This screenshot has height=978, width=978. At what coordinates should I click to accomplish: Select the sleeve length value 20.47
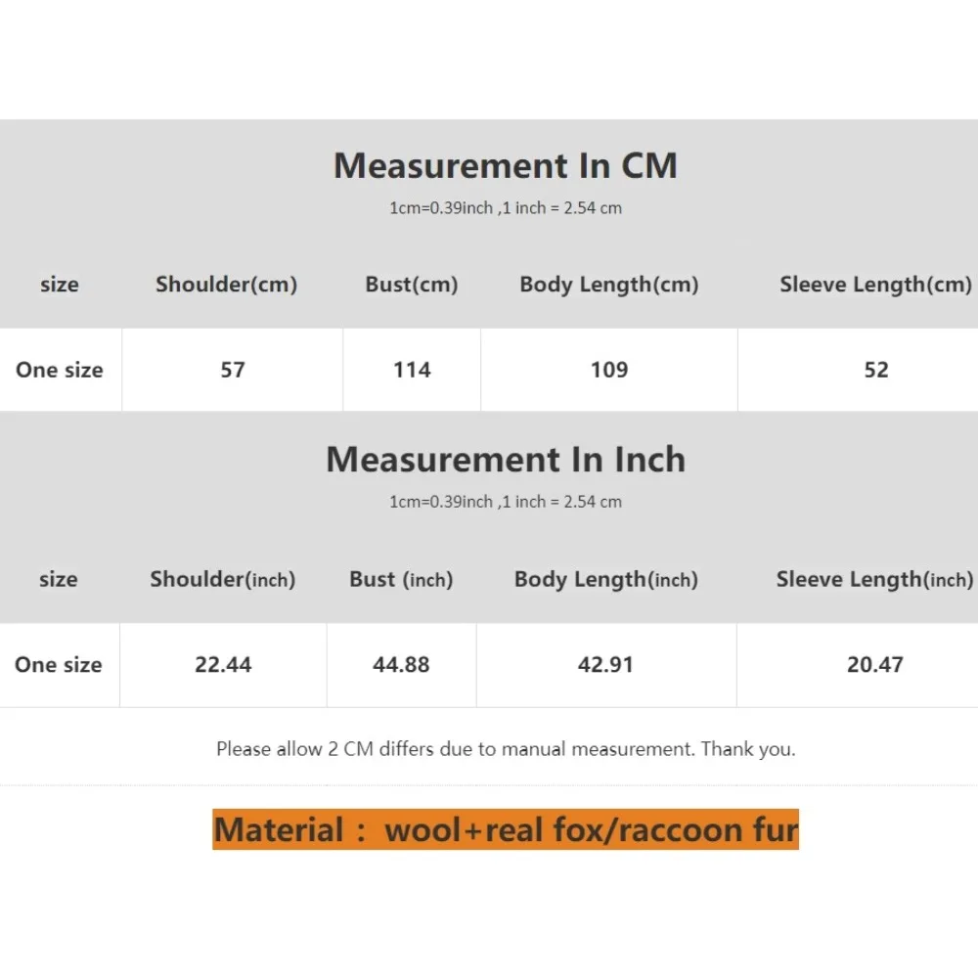click(x=874, y=665)
